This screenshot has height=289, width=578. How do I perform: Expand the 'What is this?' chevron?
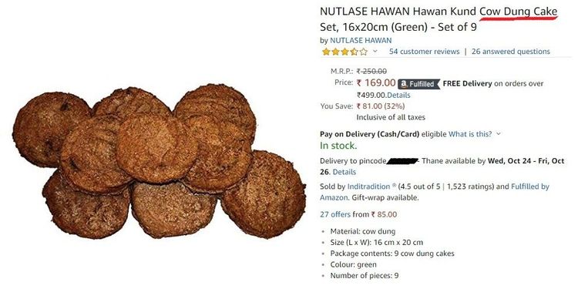pyautogui.click(x=499, y=134)
